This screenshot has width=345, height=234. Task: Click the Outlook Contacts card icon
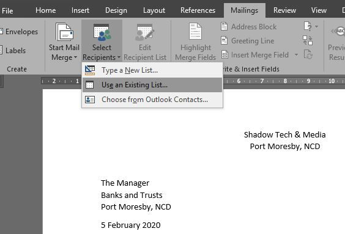[90, 100]
